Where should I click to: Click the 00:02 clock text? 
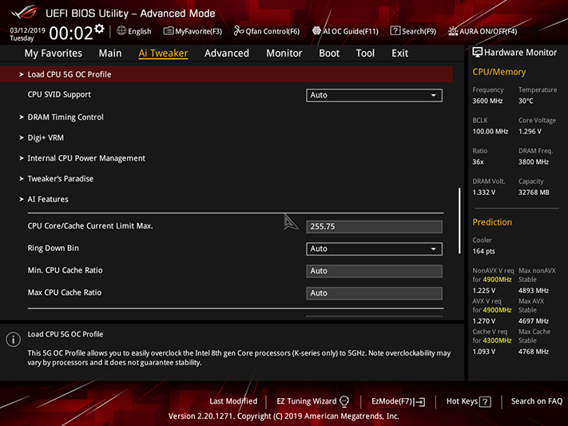coord(71,34)
